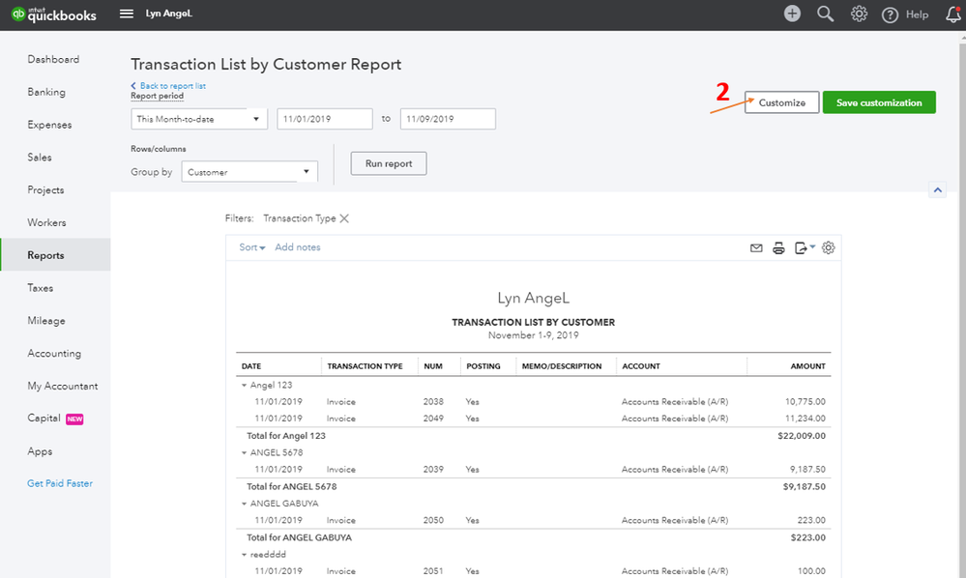Open Capital in sidebar
This screenshot has height=578, width=966.
(44, 418)
